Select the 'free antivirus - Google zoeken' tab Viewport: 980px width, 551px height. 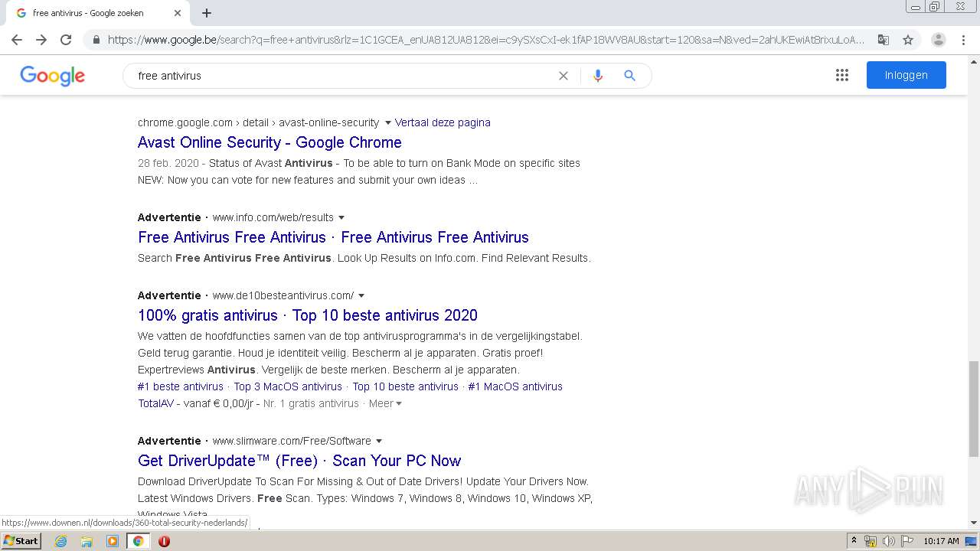pyautogui.click(x=98, y=13)
